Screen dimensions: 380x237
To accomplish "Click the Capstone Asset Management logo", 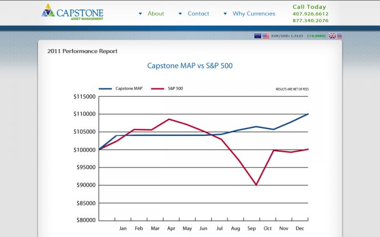I will coord(72,12).
